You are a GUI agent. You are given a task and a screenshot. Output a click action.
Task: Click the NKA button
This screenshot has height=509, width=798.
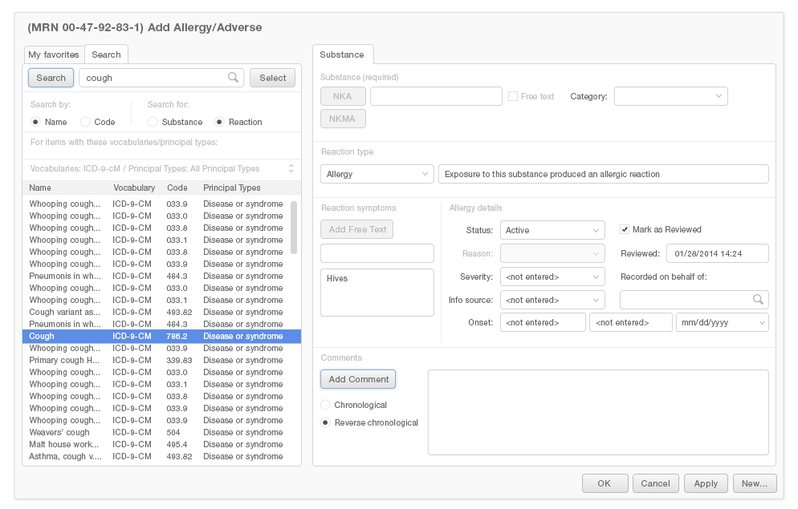343,96
